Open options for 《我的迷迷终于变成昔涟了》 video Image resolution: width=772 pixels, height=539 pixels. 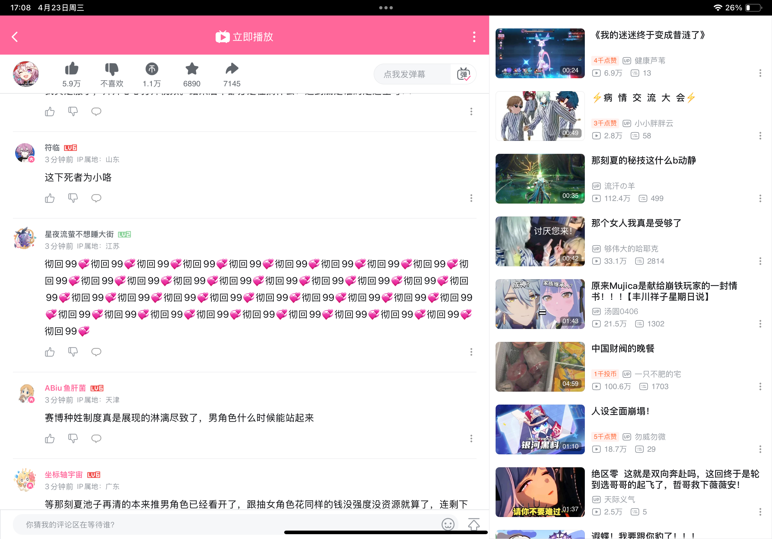pos(760,73)
